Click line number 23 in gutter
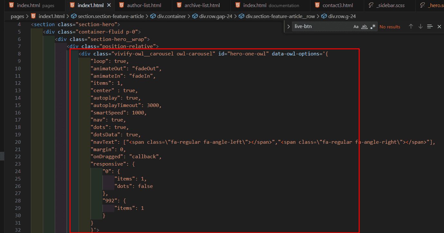444x233 pixels. [x=18, y=164]
